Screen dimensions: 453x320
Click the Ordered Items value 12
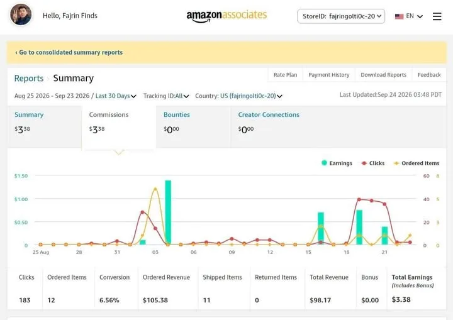pos(51,300)
